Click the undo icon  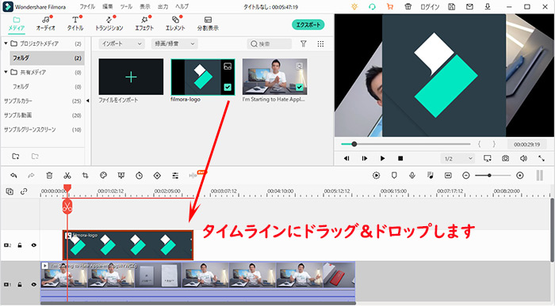pyautogui.click(x=13, y=176)
